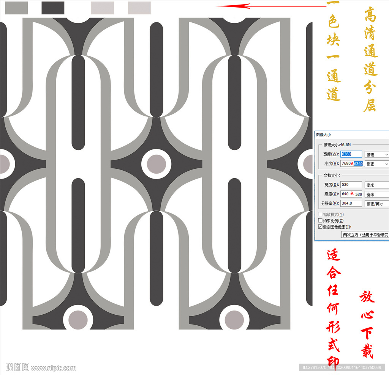Image resolution: width=389 pixels, height=375 pixels.
Task: Open the height unit dropdown showing 像素
Action: [376, 164]
